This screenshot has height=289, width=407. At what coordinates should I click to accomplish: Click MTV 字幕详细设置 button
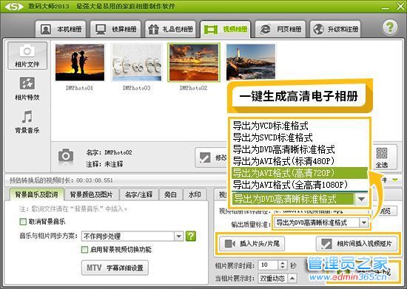(115, 268)
